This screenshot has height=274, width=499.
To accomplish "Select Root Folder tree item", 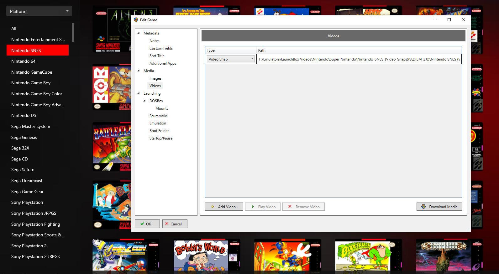I will pos(159,131).
